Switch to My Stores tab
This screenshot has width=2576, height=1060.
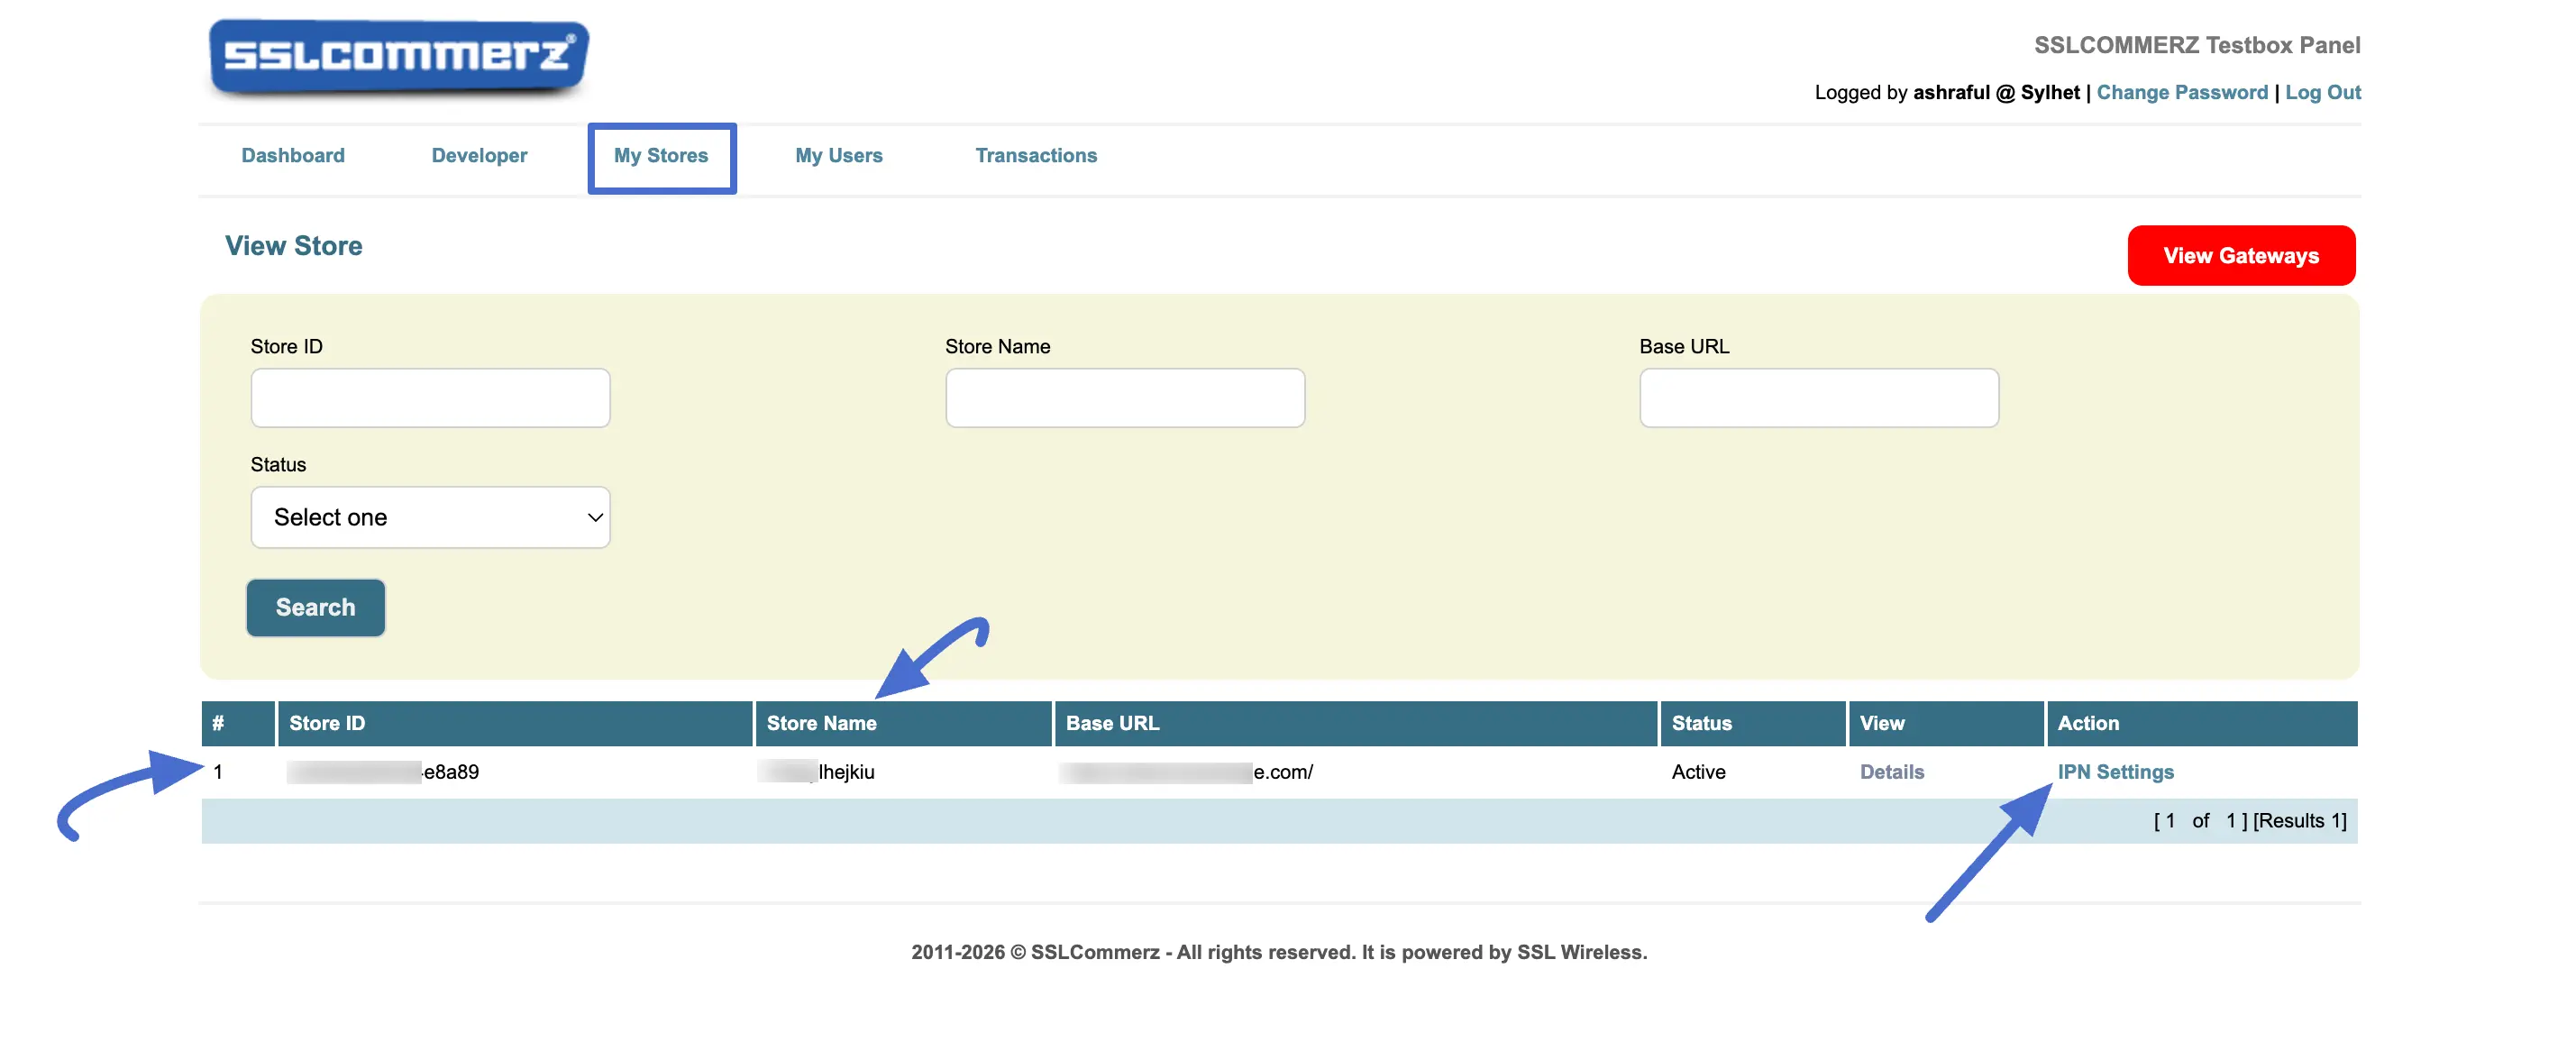coord(661,156)
